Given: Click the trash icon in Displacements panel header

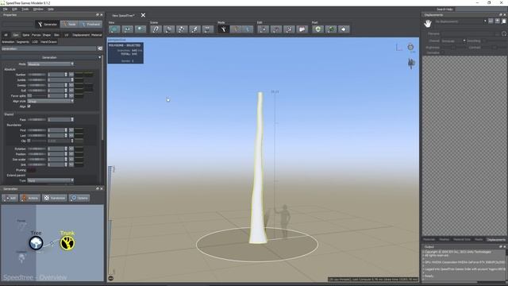Looking at the screenshot, I should (x=504, y=21).
